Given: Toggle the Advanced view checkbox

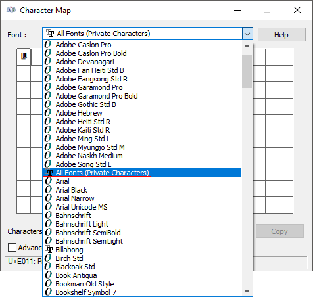Looking at the screenshot, I should point(12,248).
